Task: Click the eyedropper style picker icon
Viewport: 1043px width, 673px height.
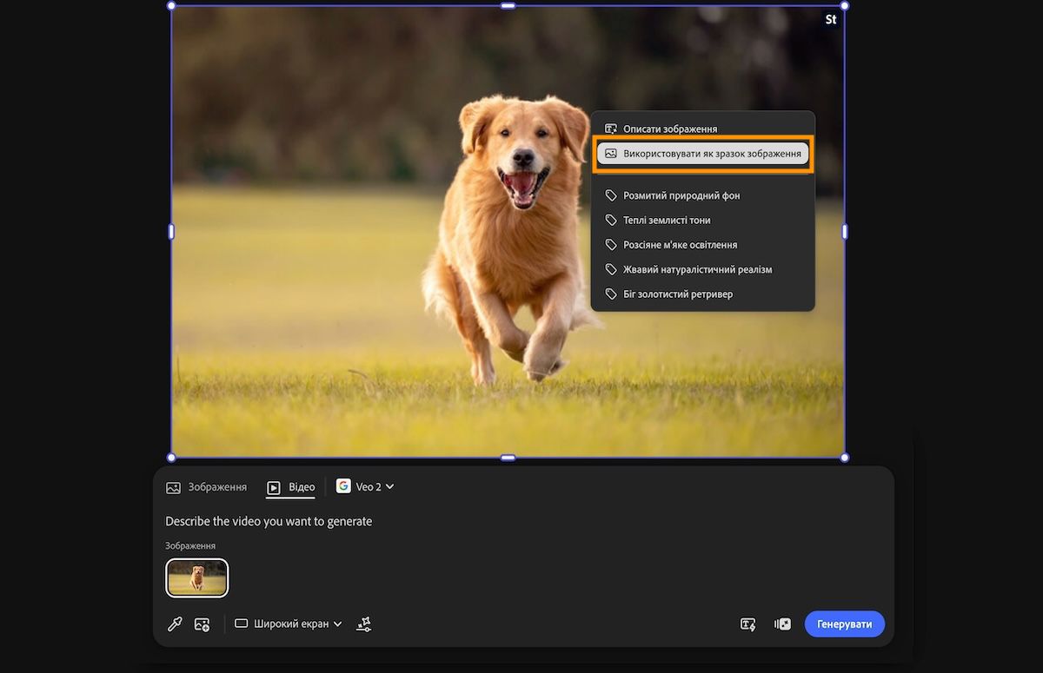Action: pos(175,624)
